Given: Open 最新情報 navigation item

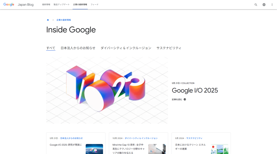Looking at the screenshot, I should 46,5.
